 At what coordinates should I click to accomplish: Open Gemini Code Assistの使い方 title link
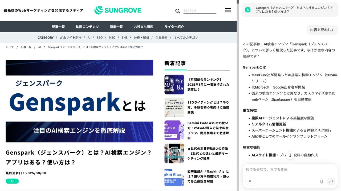[x=208, y=131]
